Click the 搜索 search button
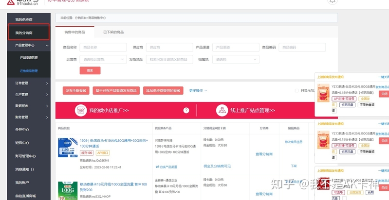This screenshot has height=200, width=389. pyautogui.click(x=90, y=70)
